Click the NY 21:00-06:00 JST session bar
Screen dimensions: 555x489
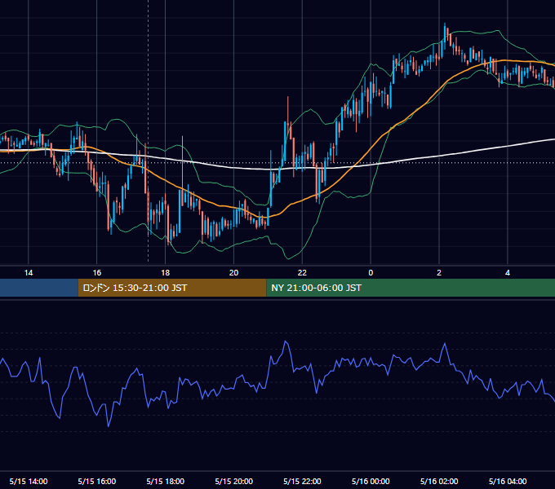[411, 288]
